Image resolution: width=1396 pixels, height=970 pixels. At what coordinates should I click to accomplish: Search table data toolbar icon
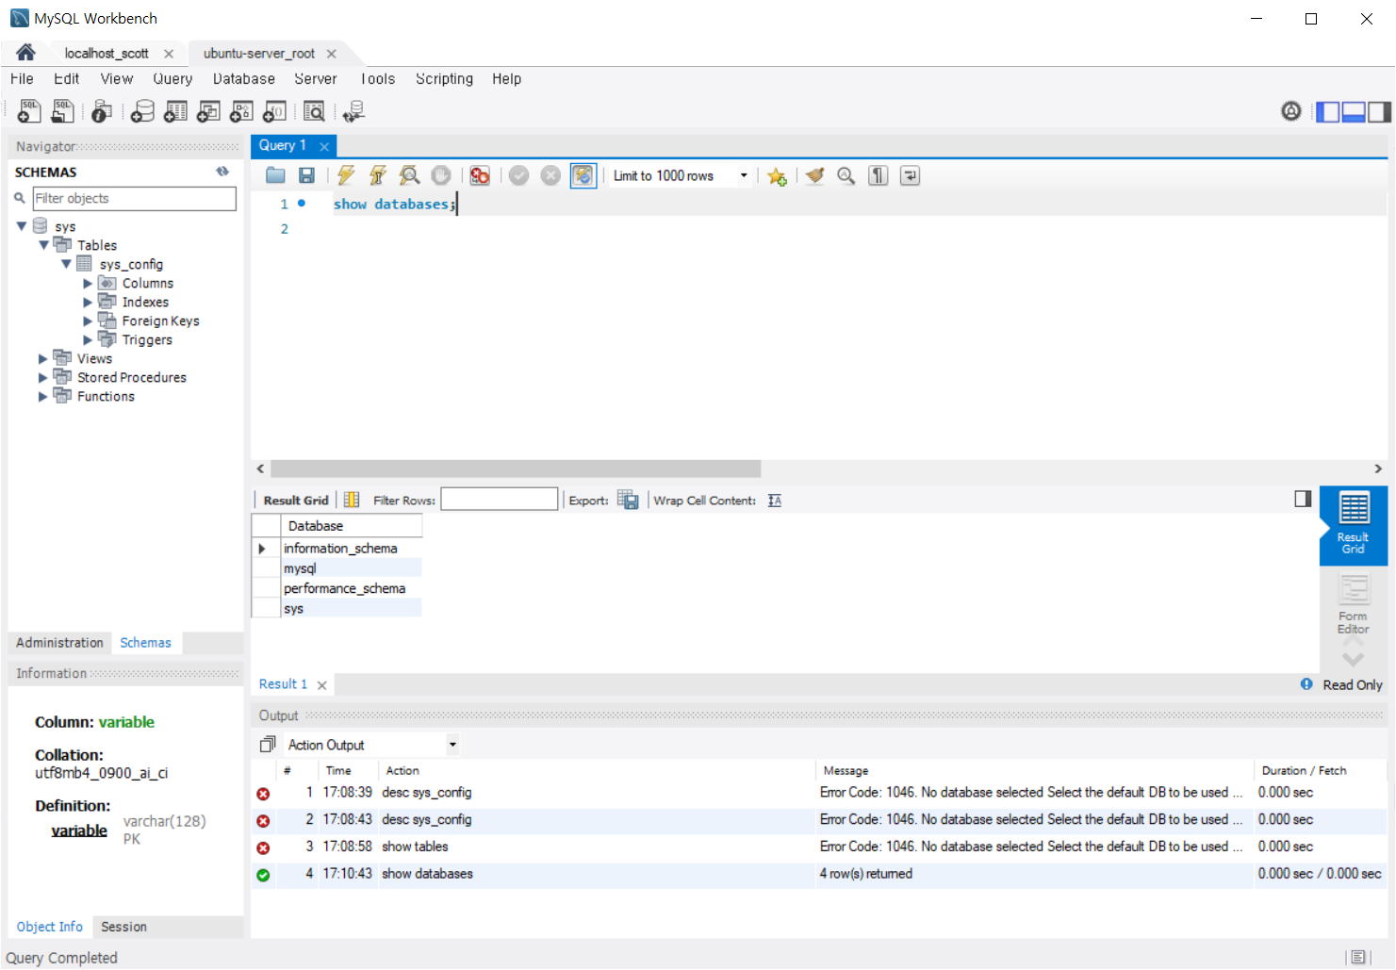click(314, 111)
